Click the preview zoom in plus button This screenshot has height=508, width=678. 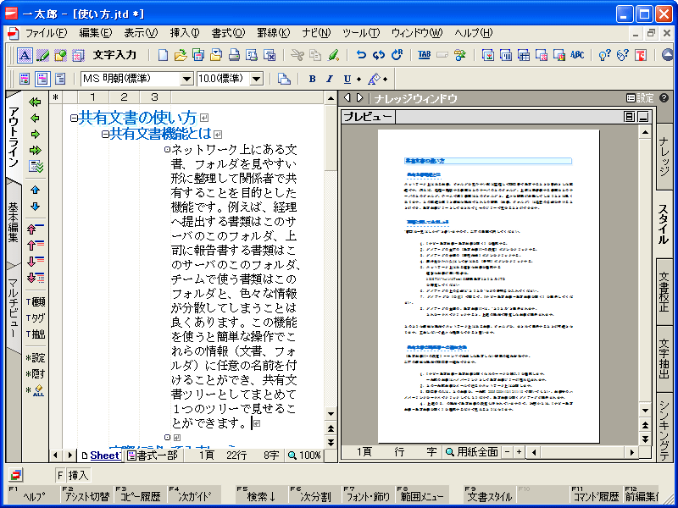coord(519,452)
